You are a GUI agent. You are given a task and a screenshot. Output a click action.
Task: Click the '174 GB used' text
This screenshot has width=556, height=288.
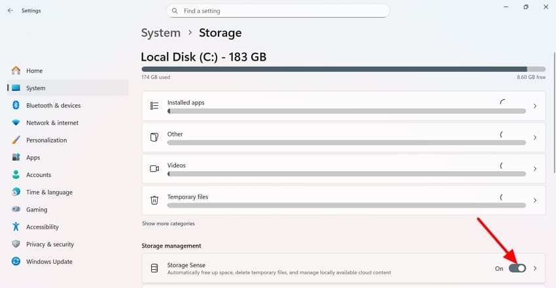pos(156,77)
